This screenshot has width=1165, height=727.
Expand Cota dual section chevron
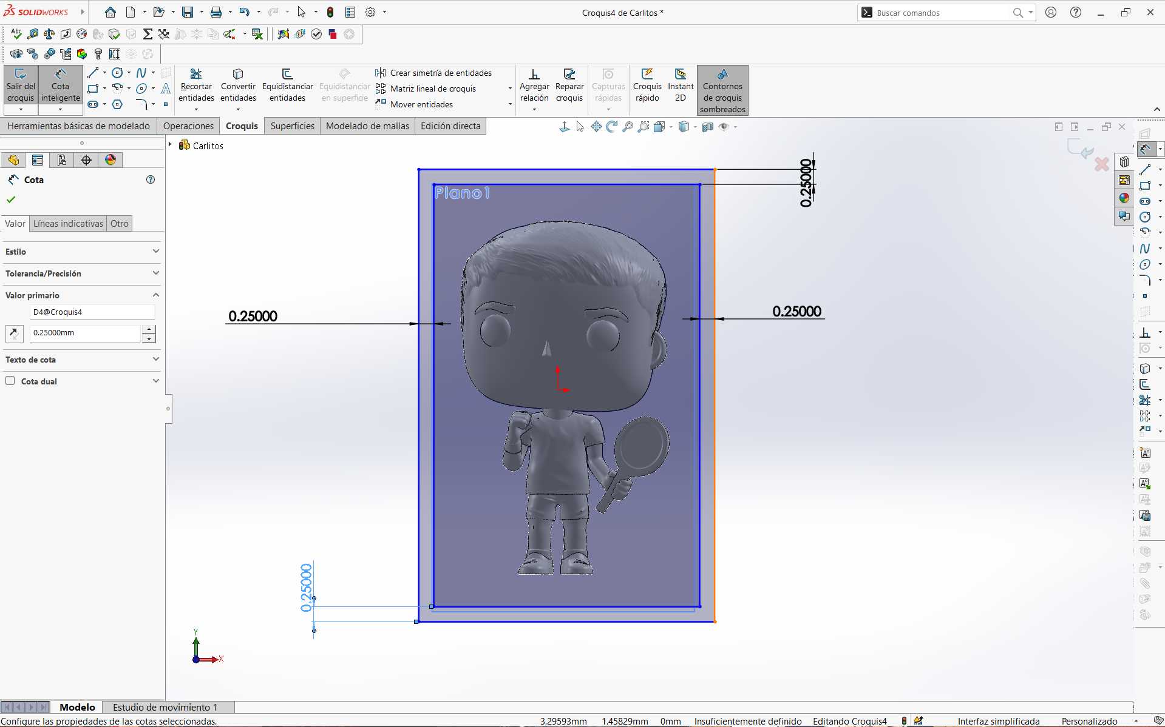point(155,381)
